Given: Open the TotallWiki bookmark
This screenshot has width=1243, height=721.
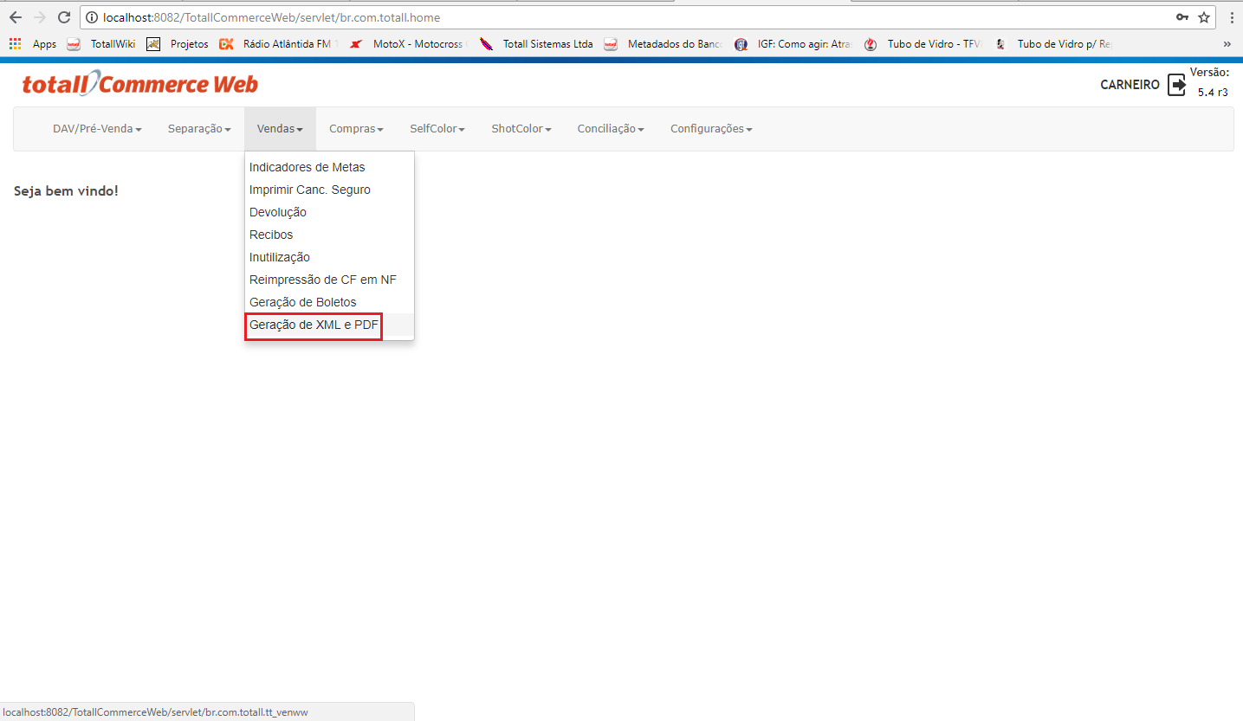Looking at the screenshot, I should [x=100, y=44].
